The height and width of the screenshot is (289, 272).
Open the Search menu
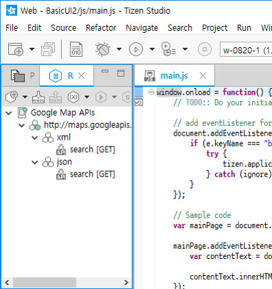[180, 28]
